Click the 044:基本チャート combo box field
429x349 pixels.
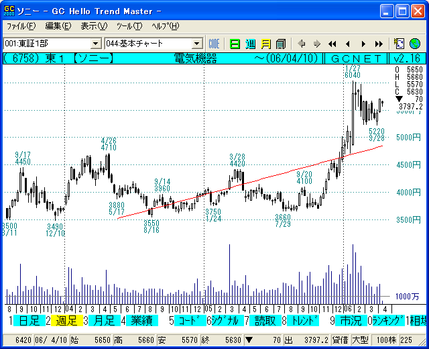(x=154, y=44)
